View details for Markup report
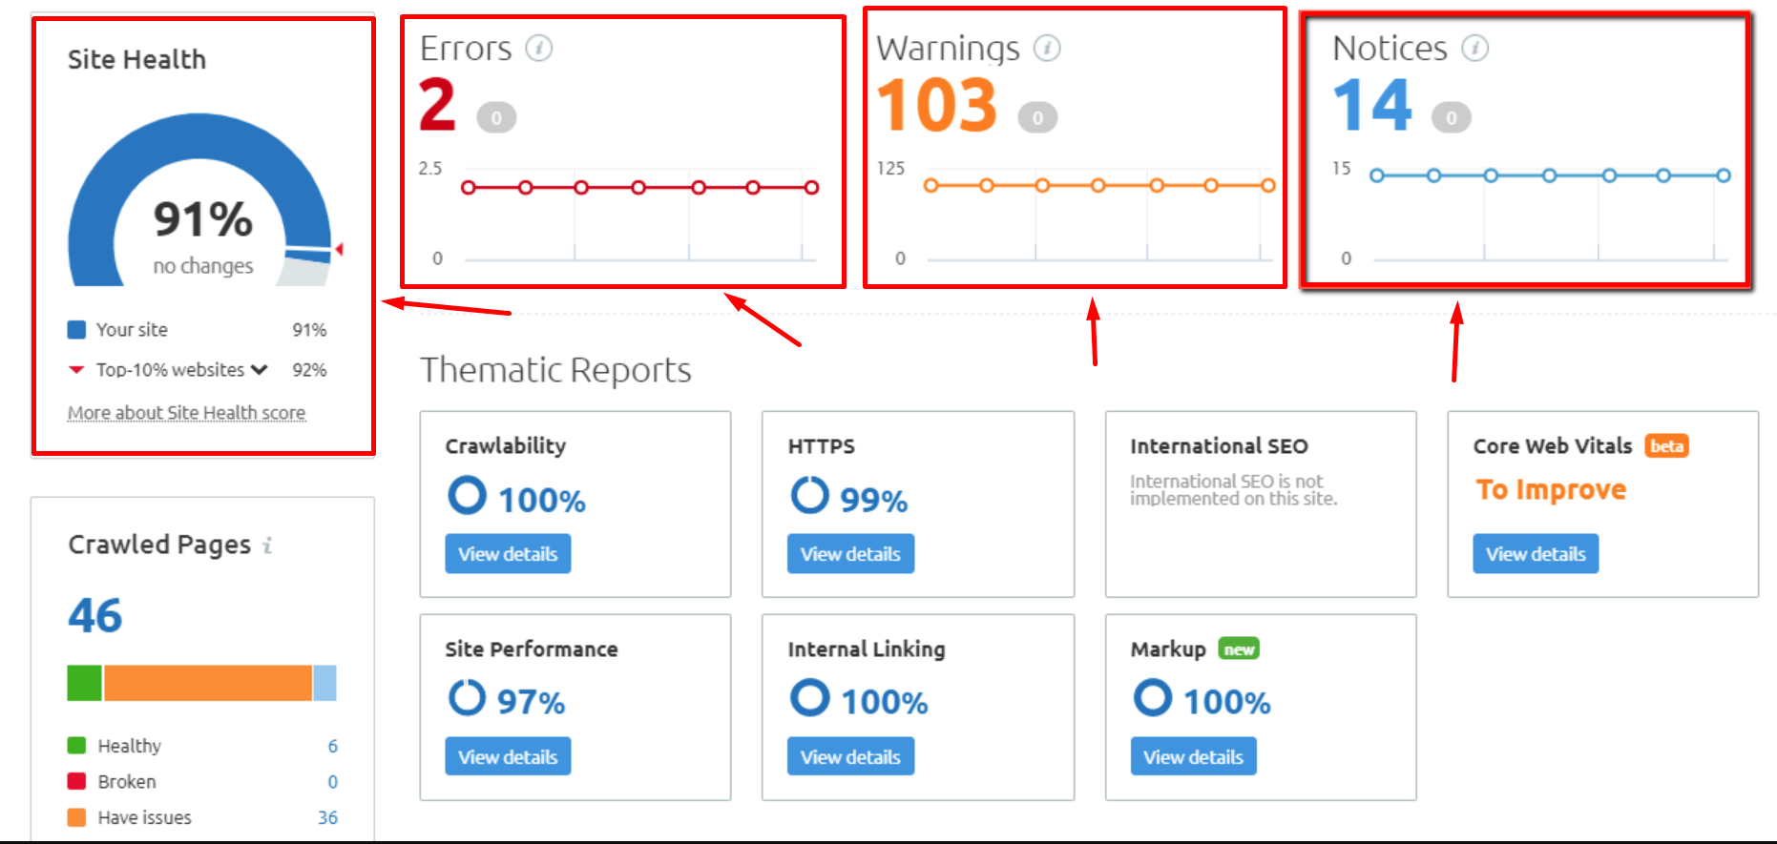The width and height of the screenshot is (1777, 844). point(1193,756)
